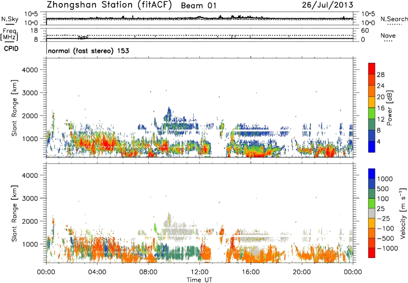Click power colorbar value '28'
This screenshot has height=283, width=408.
click(x=380, y=75)
